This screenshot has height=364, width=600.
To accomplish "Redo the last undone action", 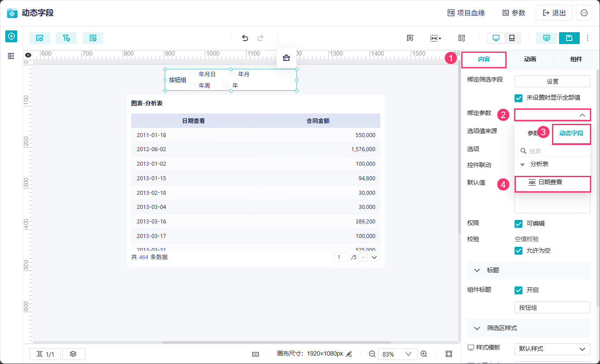I will click(x=260, y=38).
